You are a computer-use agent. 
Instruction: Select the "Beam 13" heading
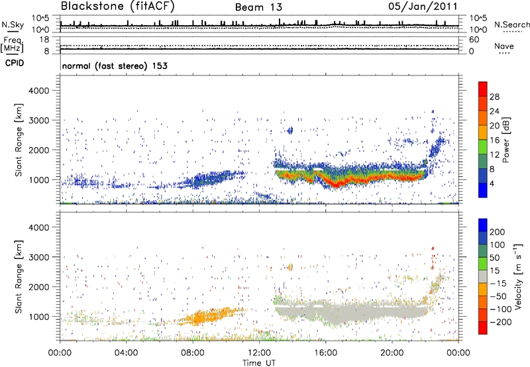click(258, 7)
